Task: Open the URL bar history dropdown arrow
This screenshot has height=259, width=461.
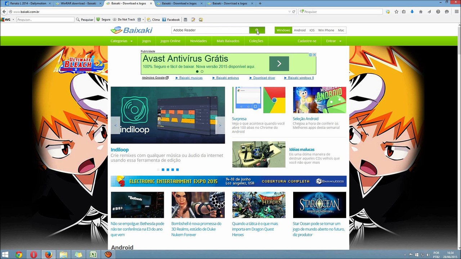Action: click(290, 12)
